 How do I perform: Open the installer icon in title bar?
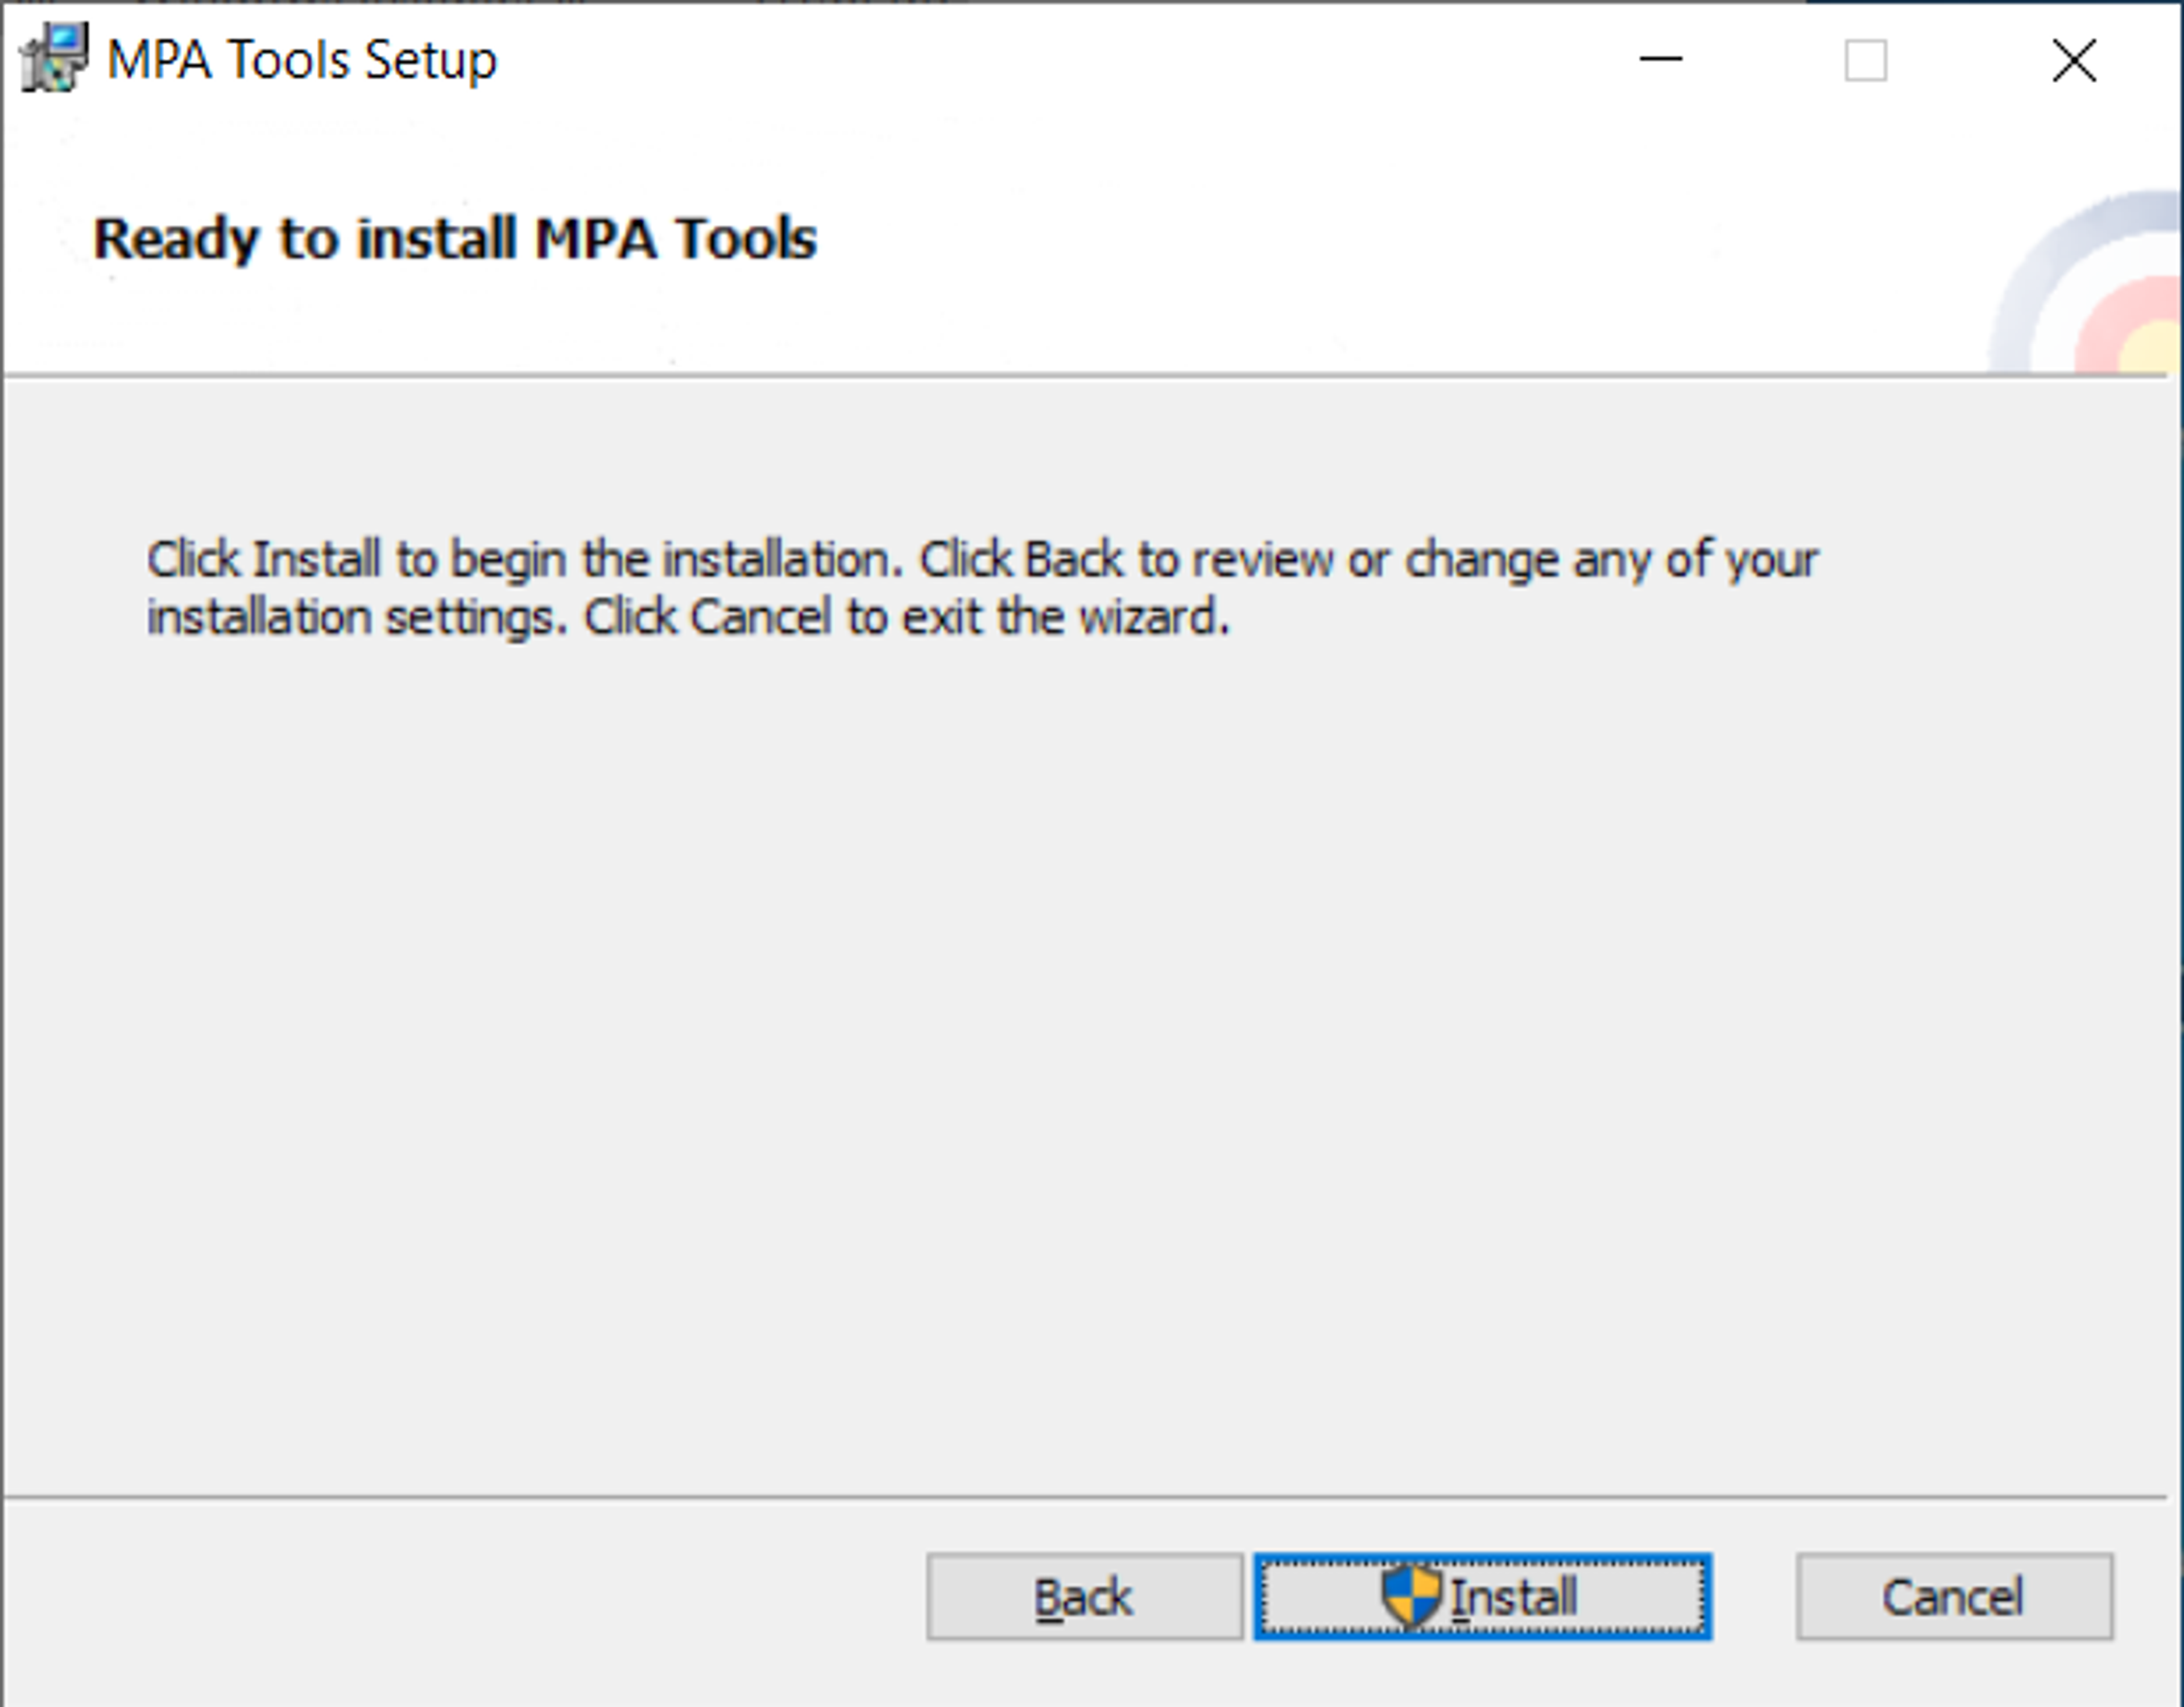(x=54, y=59)
